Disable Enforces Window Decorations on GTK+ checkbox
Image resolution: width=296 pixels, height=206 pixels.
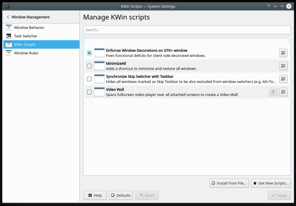click(x=89, y=53)
